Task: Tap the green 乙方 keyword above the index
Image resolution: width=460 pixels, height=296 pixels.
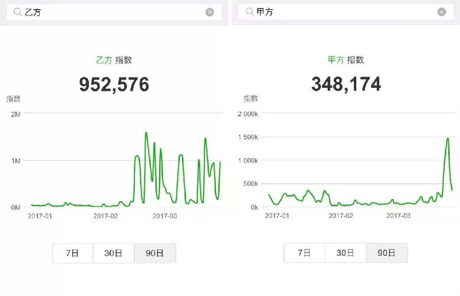Action: pyautogui.click(x=104, y=60)
